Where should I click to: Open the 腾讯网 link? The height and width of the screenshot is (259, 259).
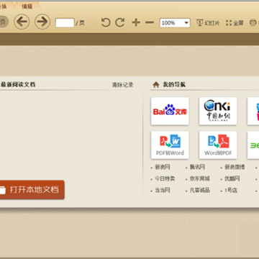click(197, 167)
